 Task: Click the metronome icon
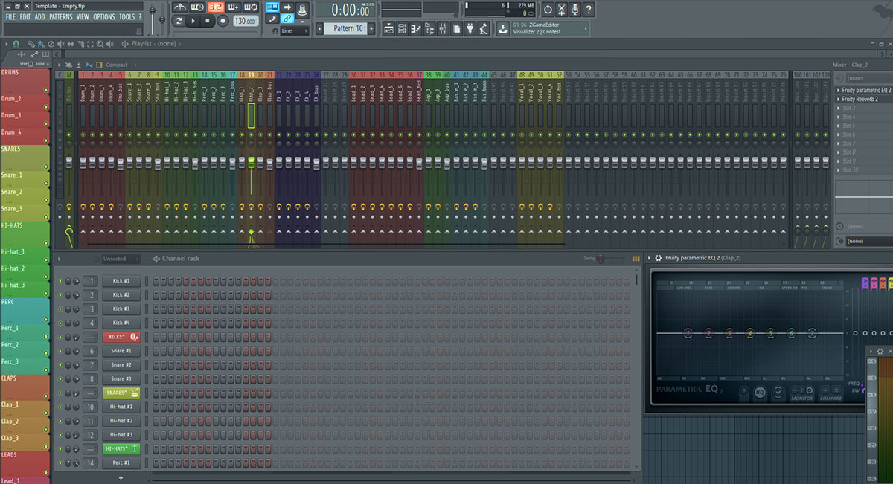coord(181,7)
